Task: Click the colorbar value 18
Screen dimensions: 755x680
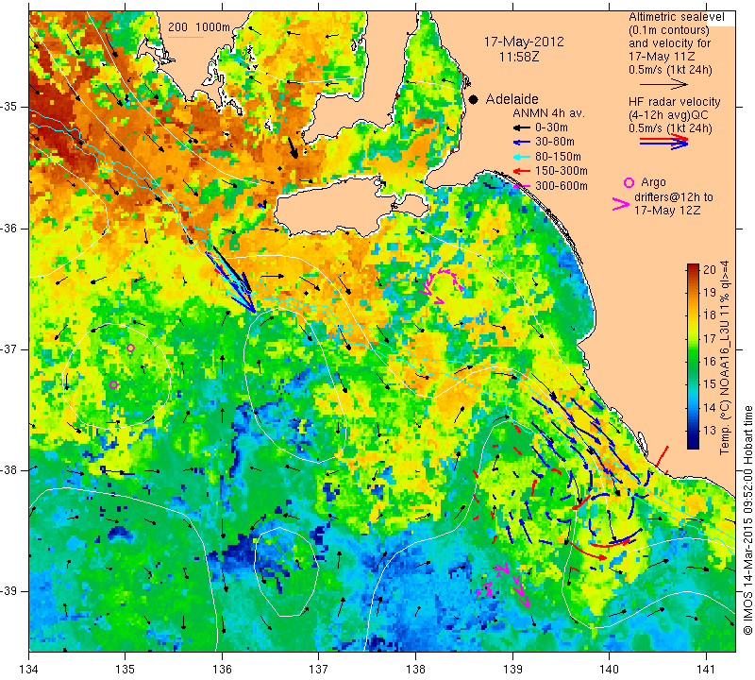Action: (x=710, y=315)
